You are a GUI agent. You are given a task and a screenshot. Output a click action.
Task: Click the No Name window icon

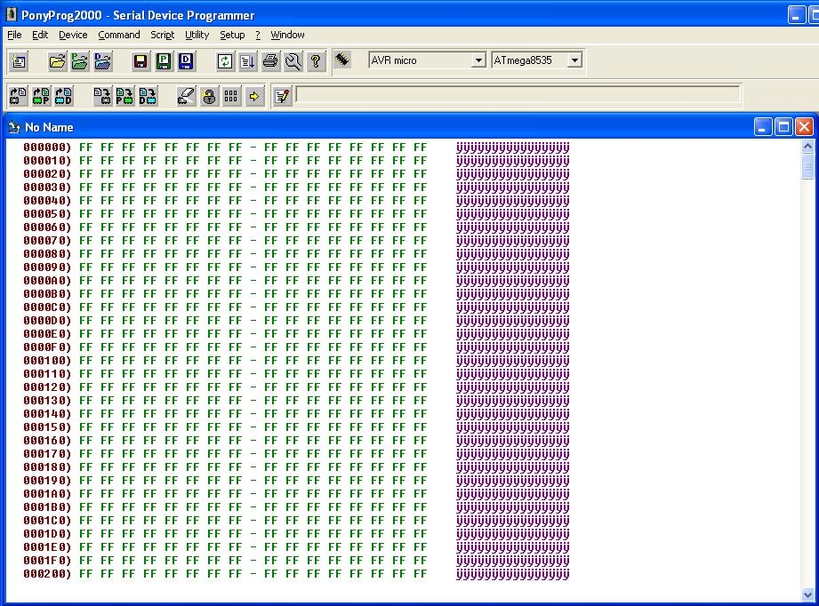(x=14, y=127)
